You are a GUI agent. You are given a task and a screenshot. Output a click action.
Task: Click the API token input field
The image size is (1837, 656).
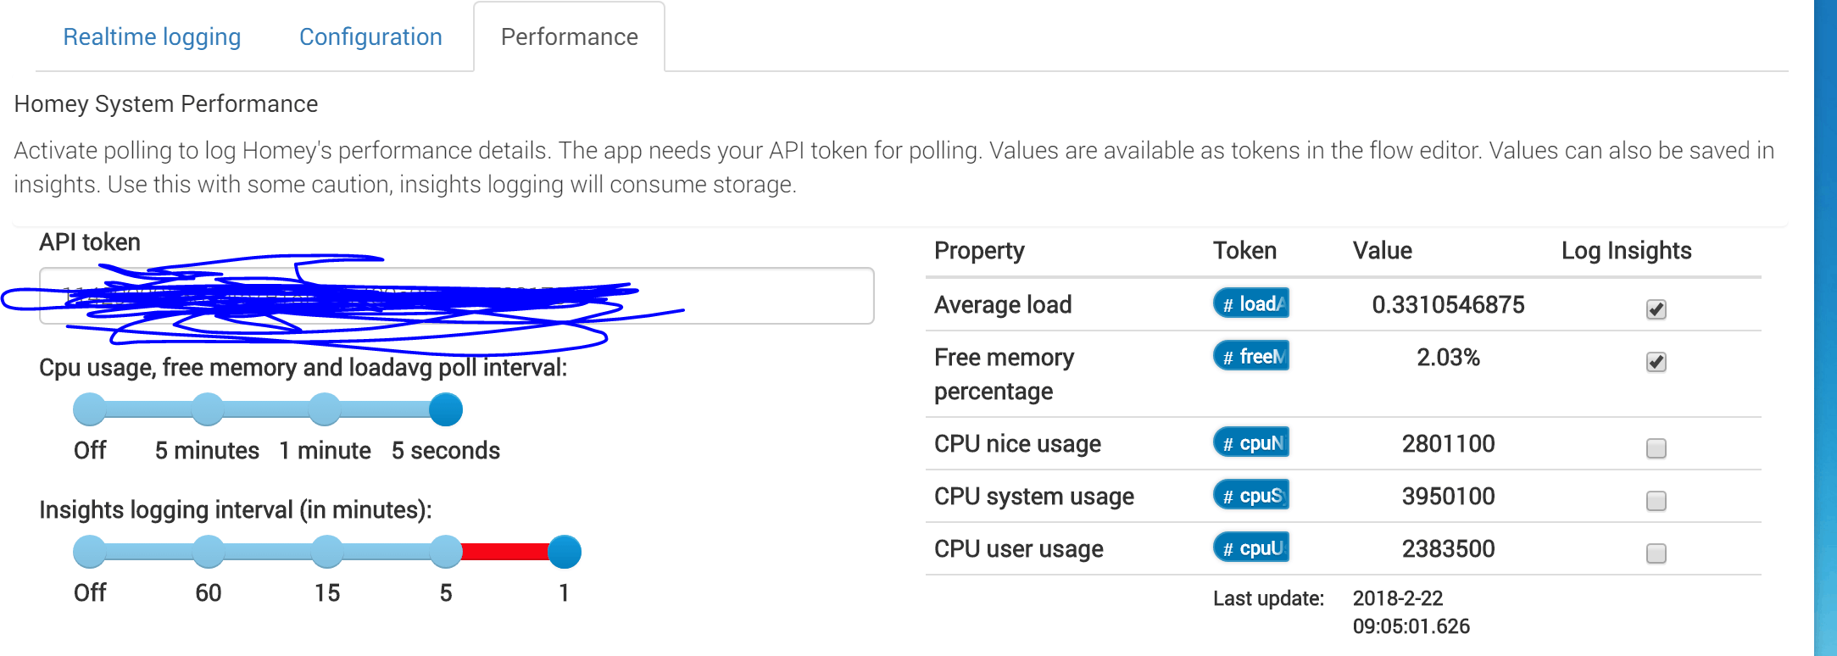pyautogui.click(x=763, y=296)
